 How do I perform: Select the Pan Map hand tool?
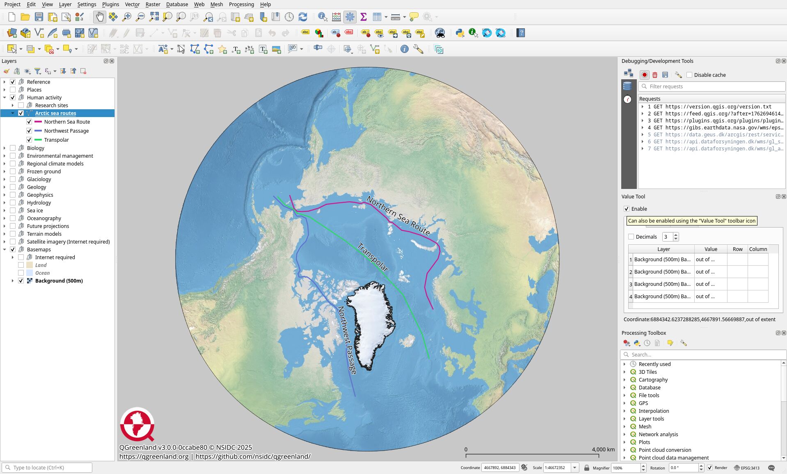click(100, 17)
